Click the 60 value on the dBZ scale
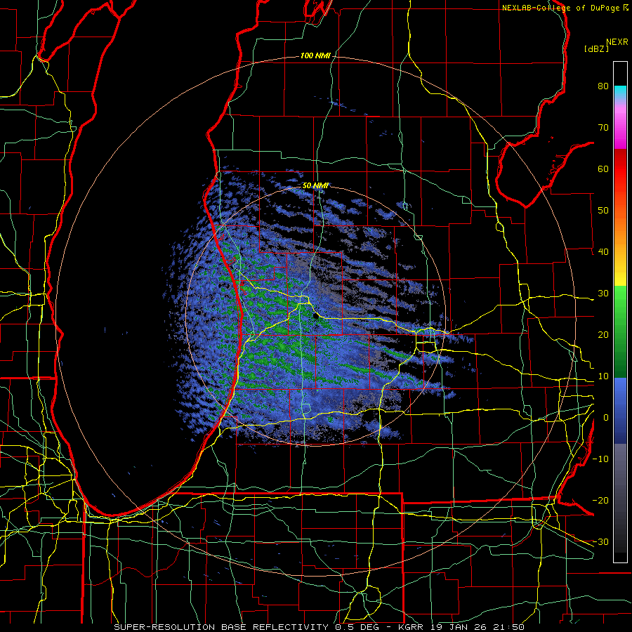This screenshot has height=632, width=632. pyautogui.click(x=603, y=169)
